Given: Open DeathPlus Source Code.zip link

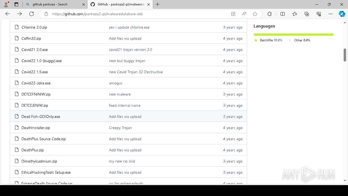Looking at the screenshot, I should 43,139.
